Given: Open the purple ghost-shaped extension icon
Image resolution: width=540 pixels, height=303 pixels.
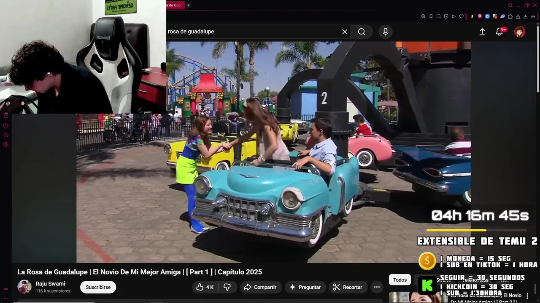Looking at the screenshot, I should coord(502,16).
